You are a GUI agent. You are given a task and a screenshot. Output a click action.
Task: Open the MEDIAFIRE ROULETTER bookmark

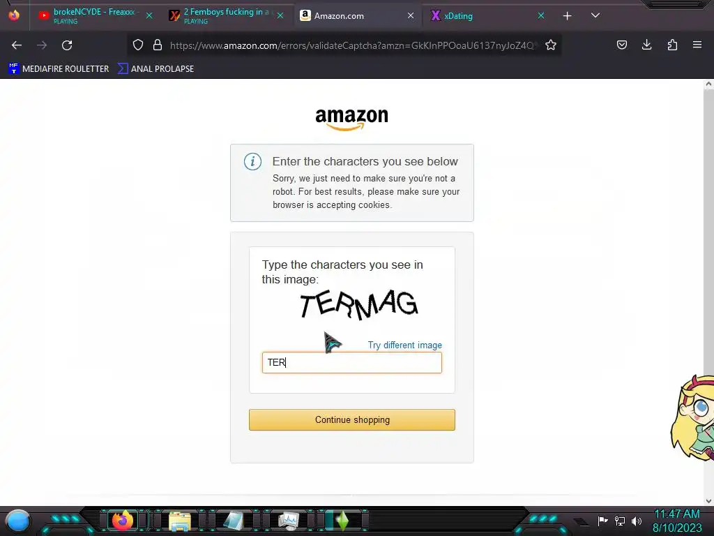(x=59, y=69)
